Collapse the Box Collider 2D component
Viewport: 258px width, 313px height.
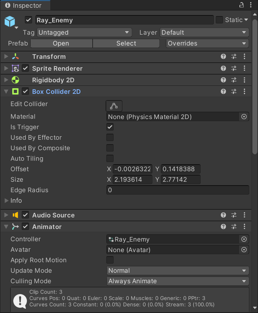click(6, 92)
